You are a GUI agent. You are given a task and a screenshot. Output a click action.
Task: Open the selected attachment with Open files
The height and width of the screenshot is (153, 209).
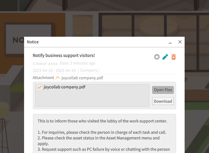[x=163, y=90]
